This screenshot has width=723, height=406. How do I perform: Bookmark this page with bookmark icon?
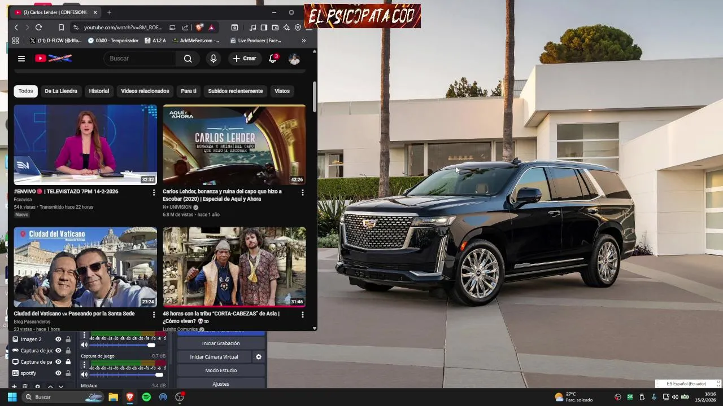(x=61, y=27)
